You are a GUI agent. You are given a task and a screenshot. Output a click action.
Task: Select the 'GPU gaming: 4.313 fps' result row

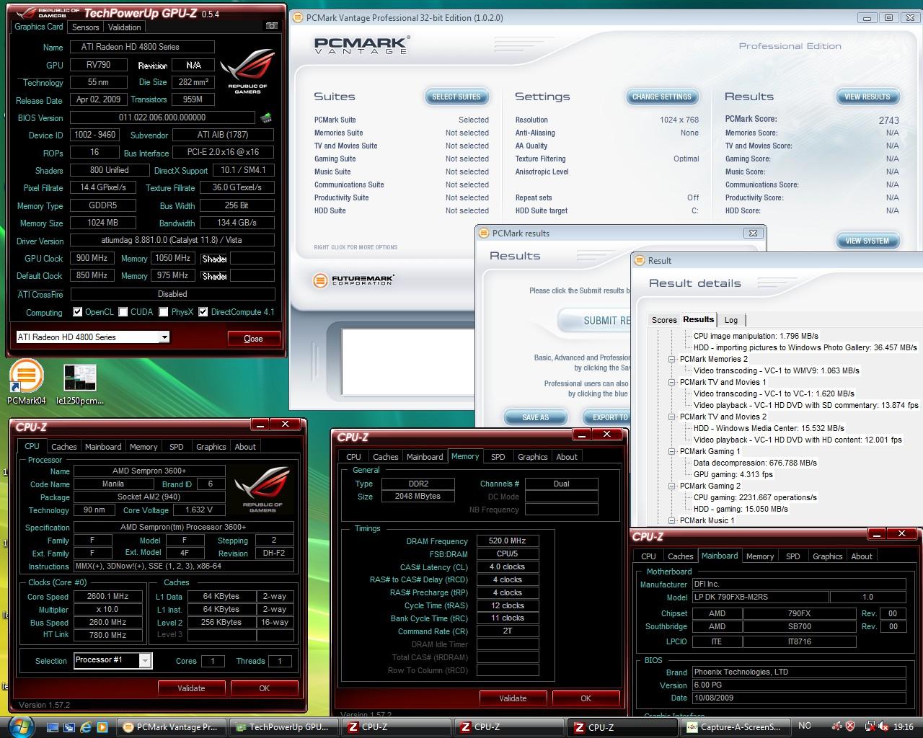733,474
